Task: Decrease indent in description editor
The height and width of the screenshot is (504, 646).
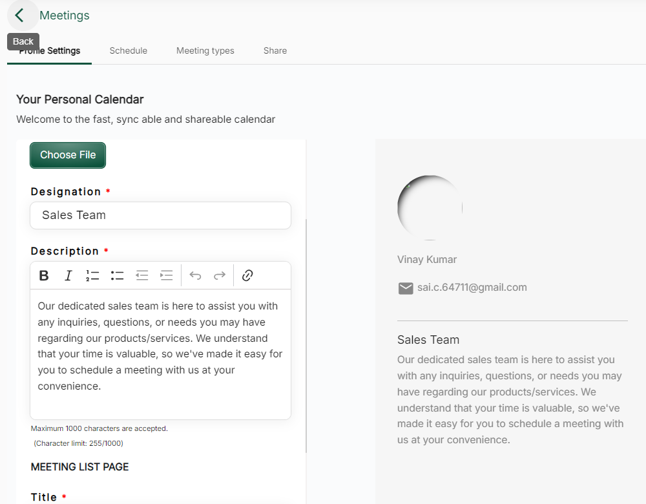Action: 142,276
